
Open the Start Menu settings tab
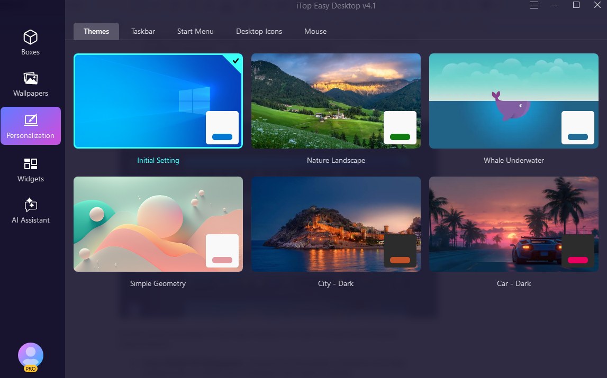(x=195, y=31)
